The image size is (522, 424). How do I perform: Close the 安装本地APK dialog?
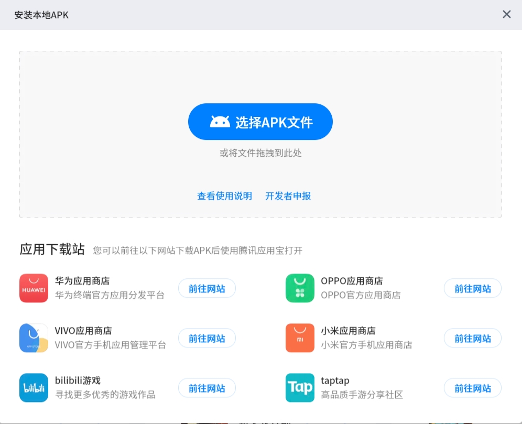507,14
